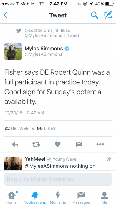Image resolution: width=116 pixels, height=206 pixels.
Task: Open the Me profile tab
Action: [104, 197]
